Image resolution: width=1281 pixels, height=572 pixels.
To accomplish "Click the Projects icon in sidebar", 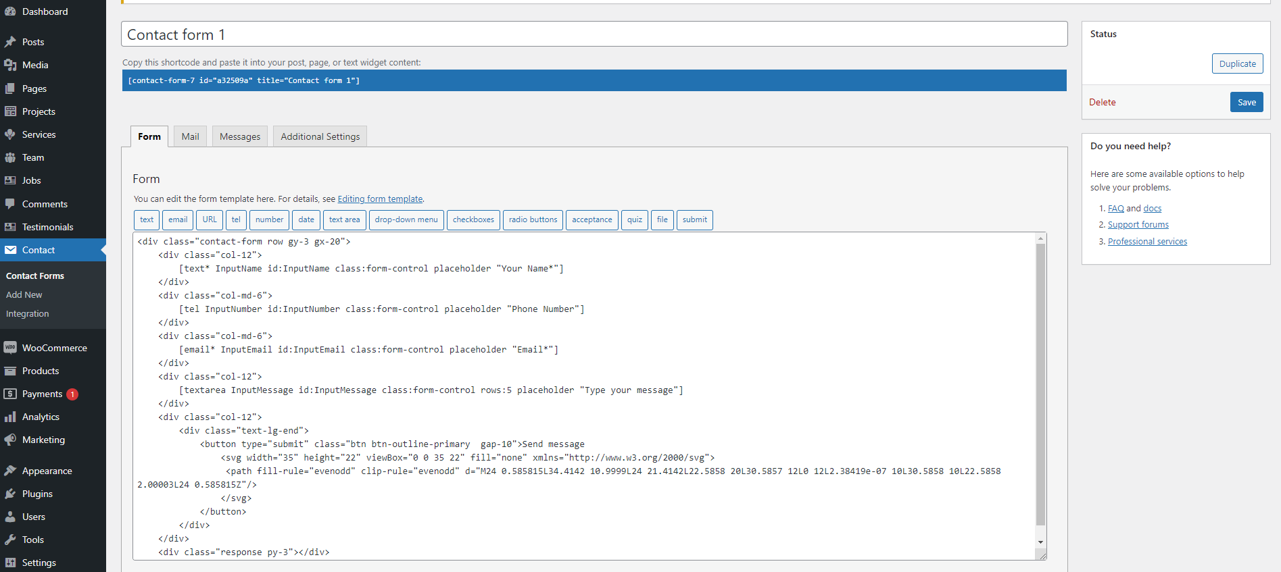I will 10,111.
